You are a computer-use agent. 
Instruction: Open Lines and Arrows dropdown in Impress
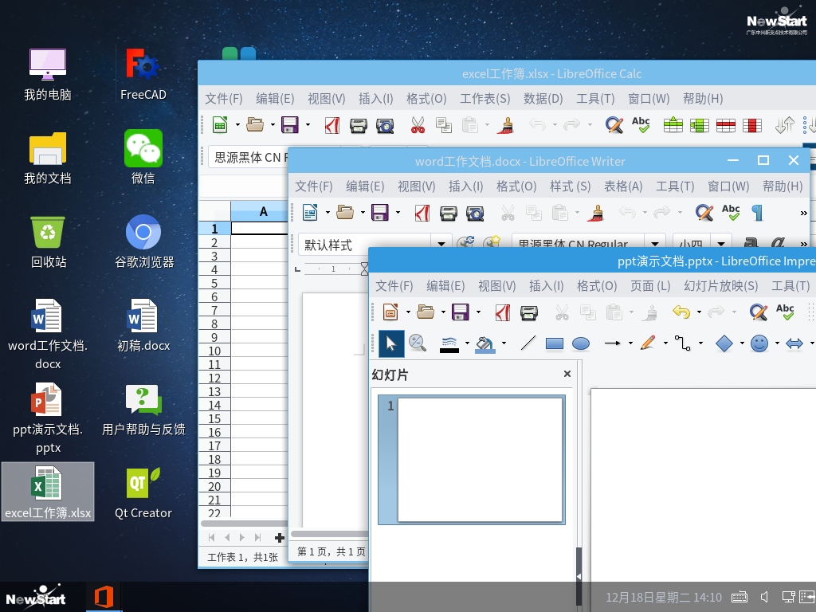[630, 343]
